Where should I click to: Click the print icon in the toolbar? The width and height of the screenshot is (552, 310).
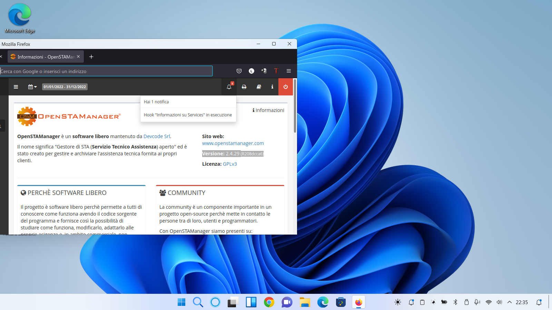(x=244, y=87)
